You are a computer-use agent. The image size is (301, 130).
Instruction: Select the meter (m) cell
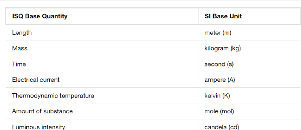coord(218,33)
